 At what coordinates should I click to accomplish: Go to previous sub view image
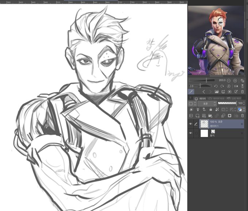[x=204, y=91]
